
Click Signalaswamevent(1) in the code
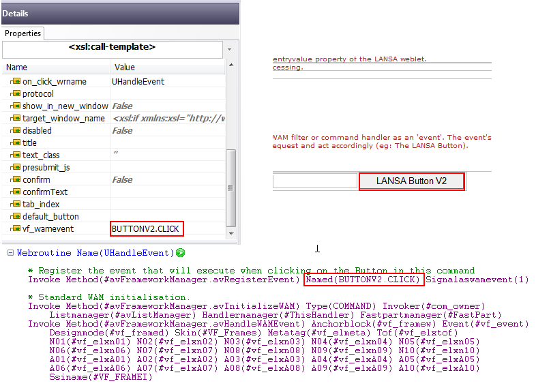(x=477, y=280)
